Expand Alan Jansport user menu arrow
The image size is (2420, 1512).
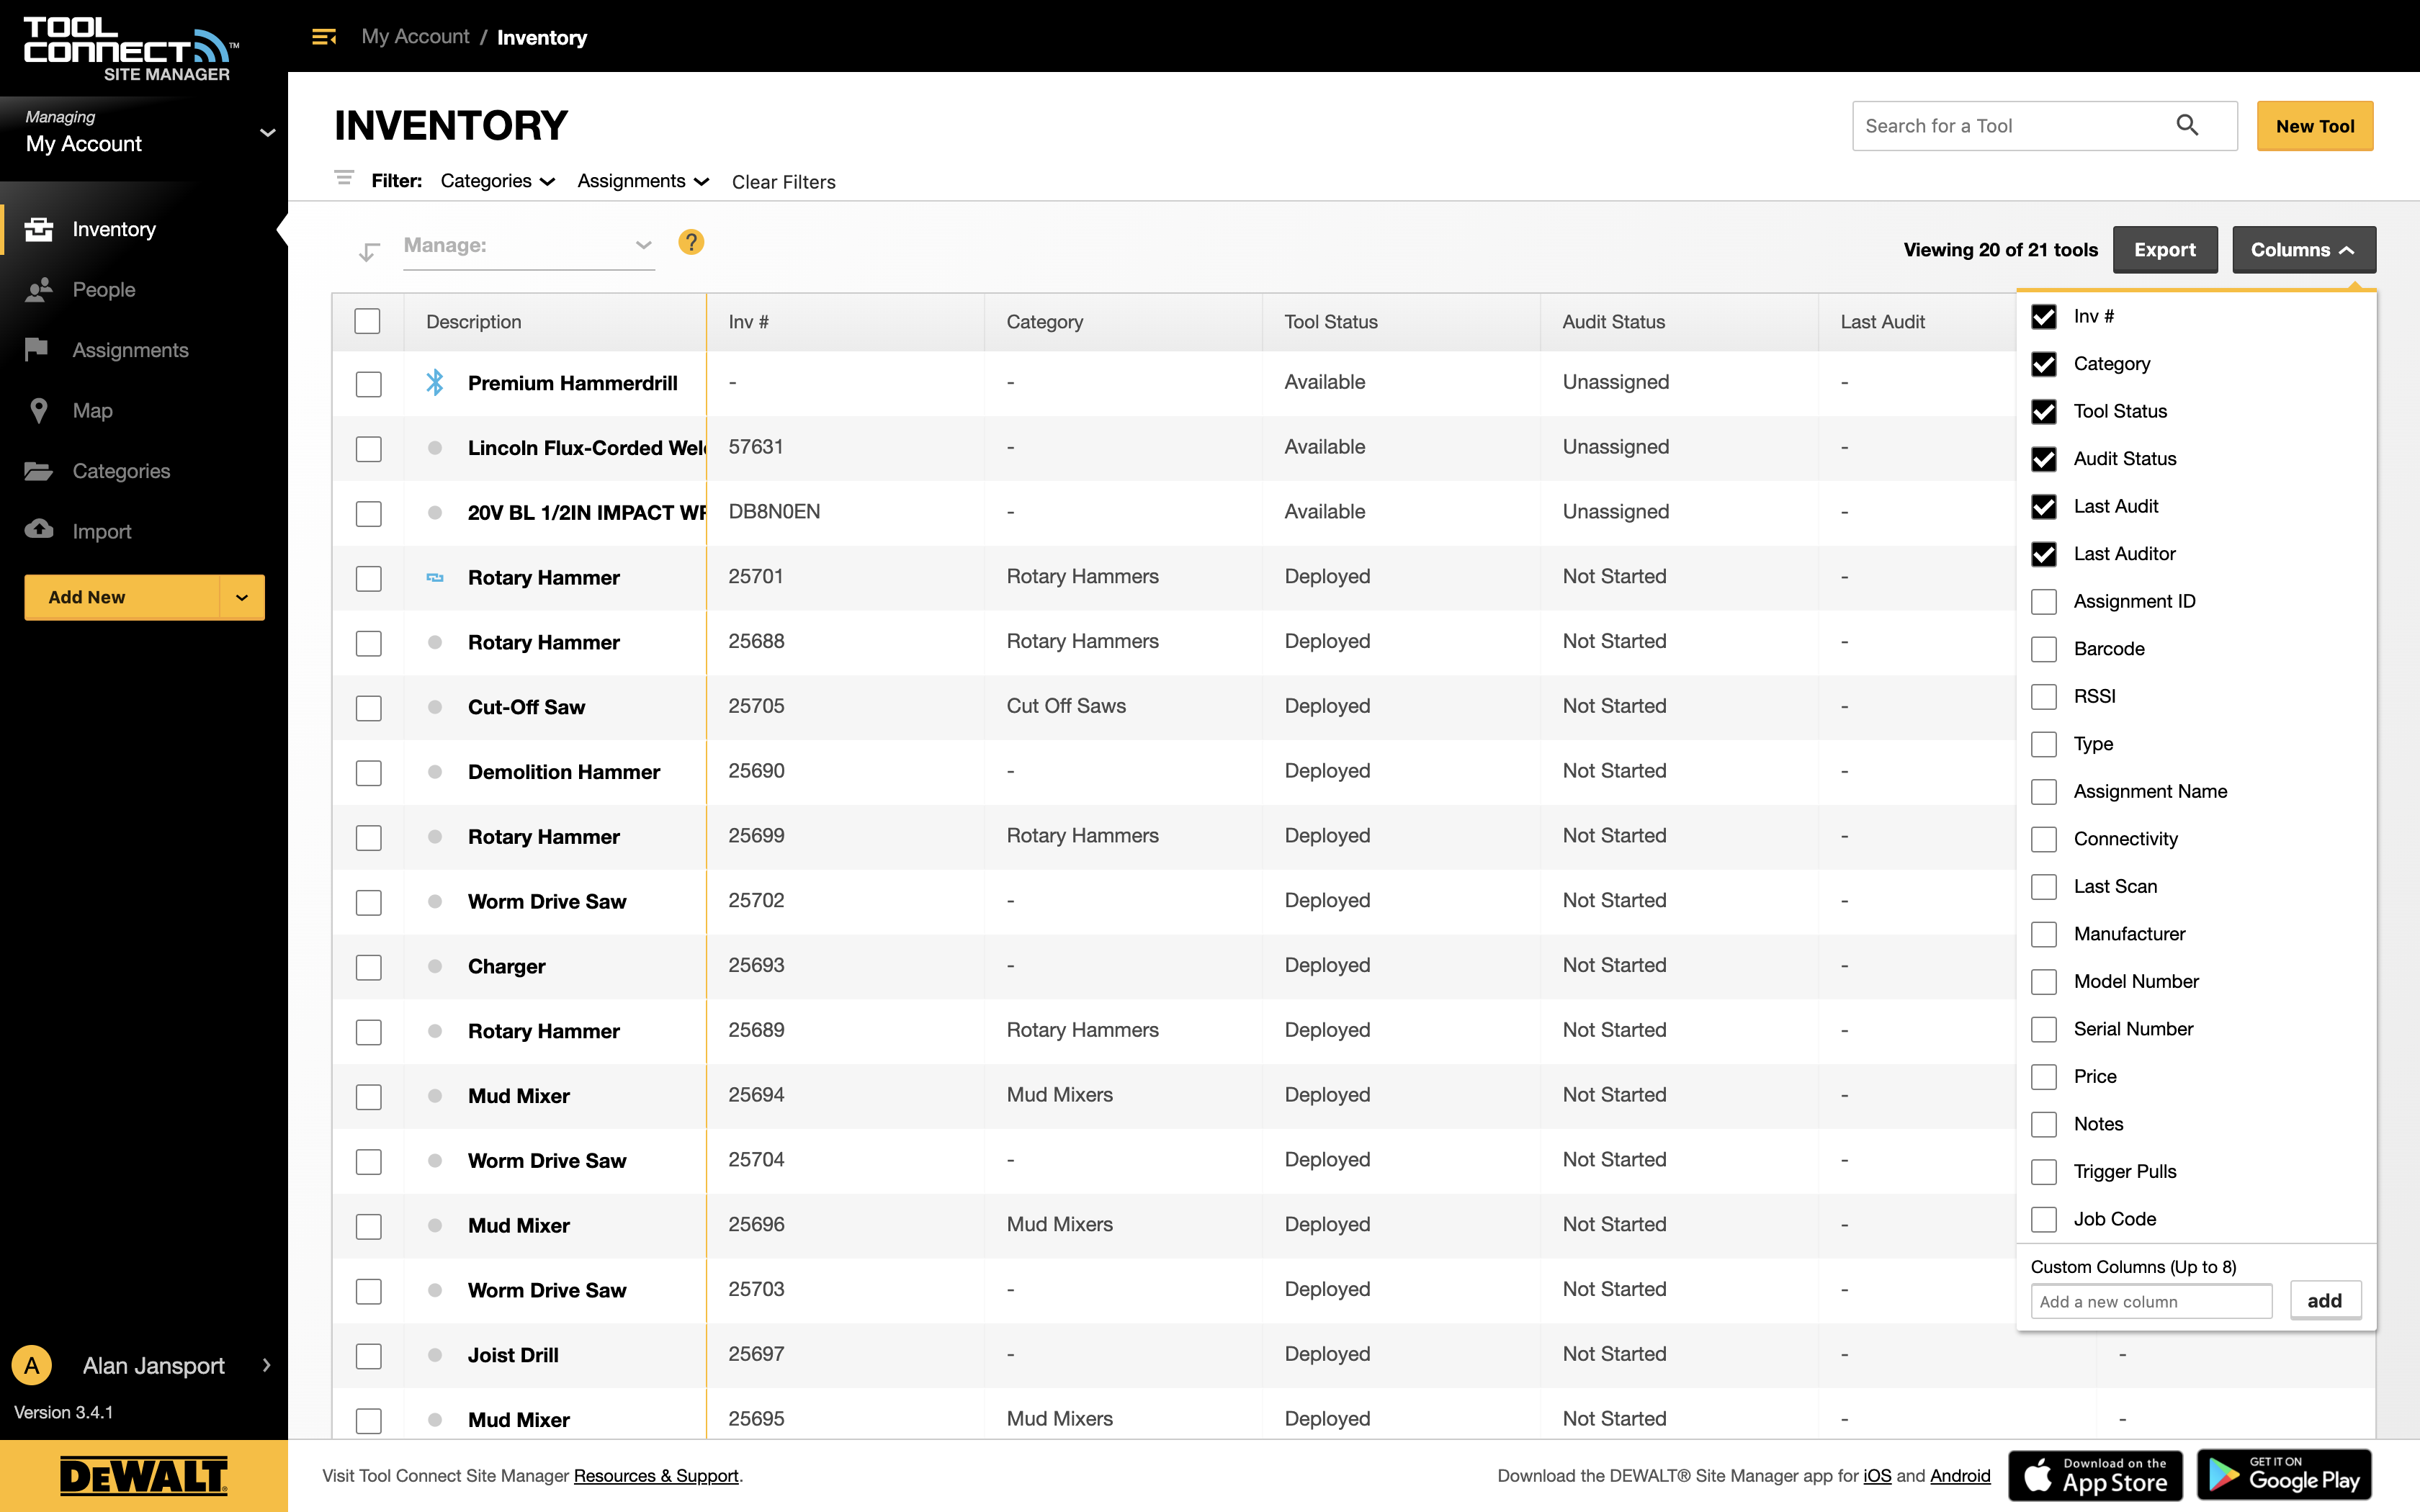tap(266, 1365)
